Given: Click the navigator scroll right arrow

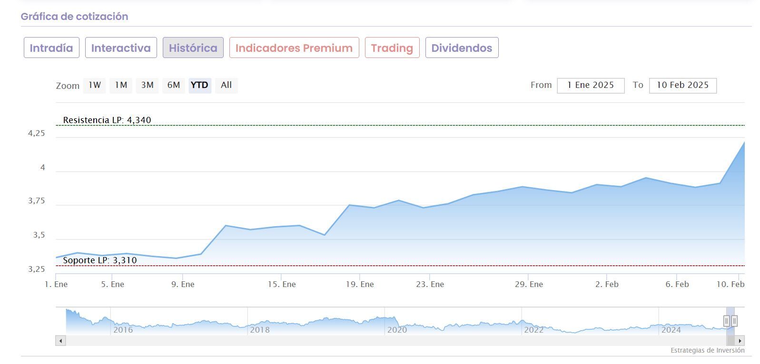Looking at the screenshot, I should tap(740, 341).
